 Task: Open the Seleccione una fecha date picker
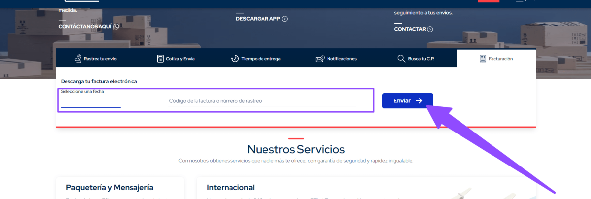click(91, 101)
